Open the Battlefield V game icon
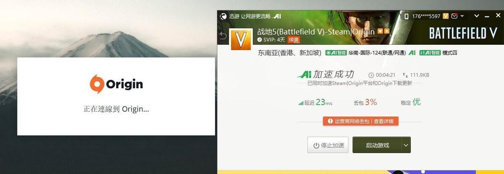Image resolution: width=504 pixels, height=174 pixels. [241, 39]
